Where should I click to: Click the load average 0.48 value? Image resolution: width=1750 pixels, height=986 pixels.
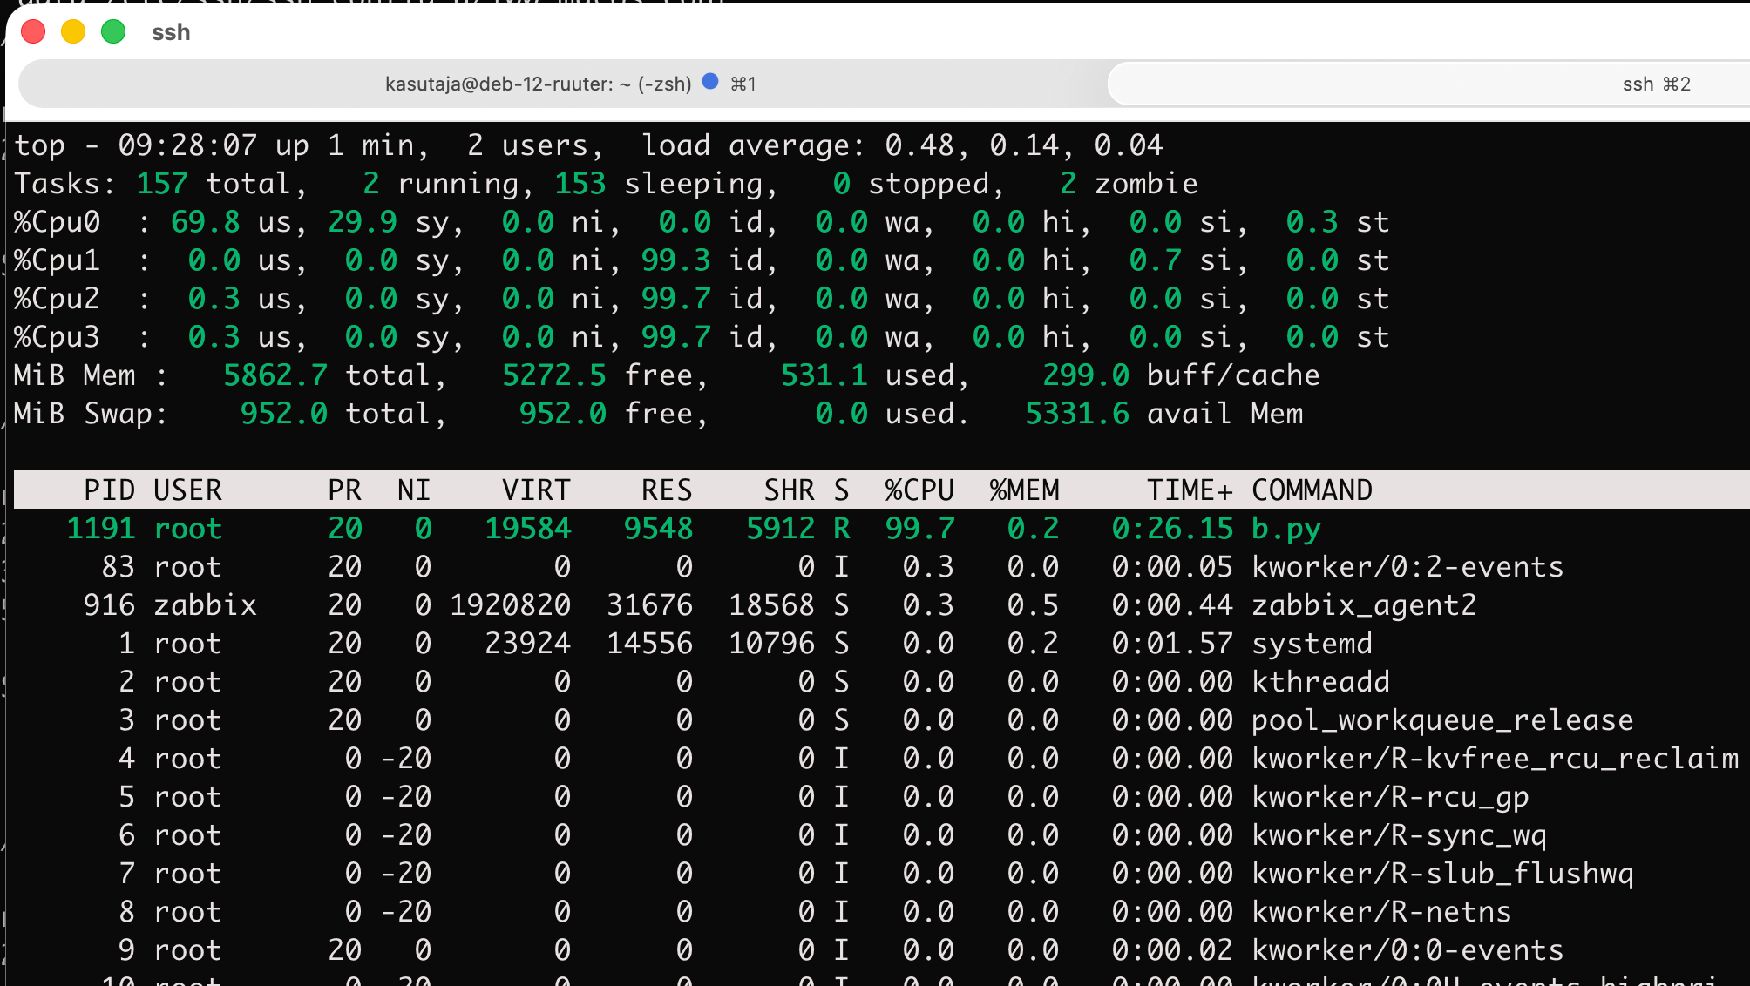[919, 145]
